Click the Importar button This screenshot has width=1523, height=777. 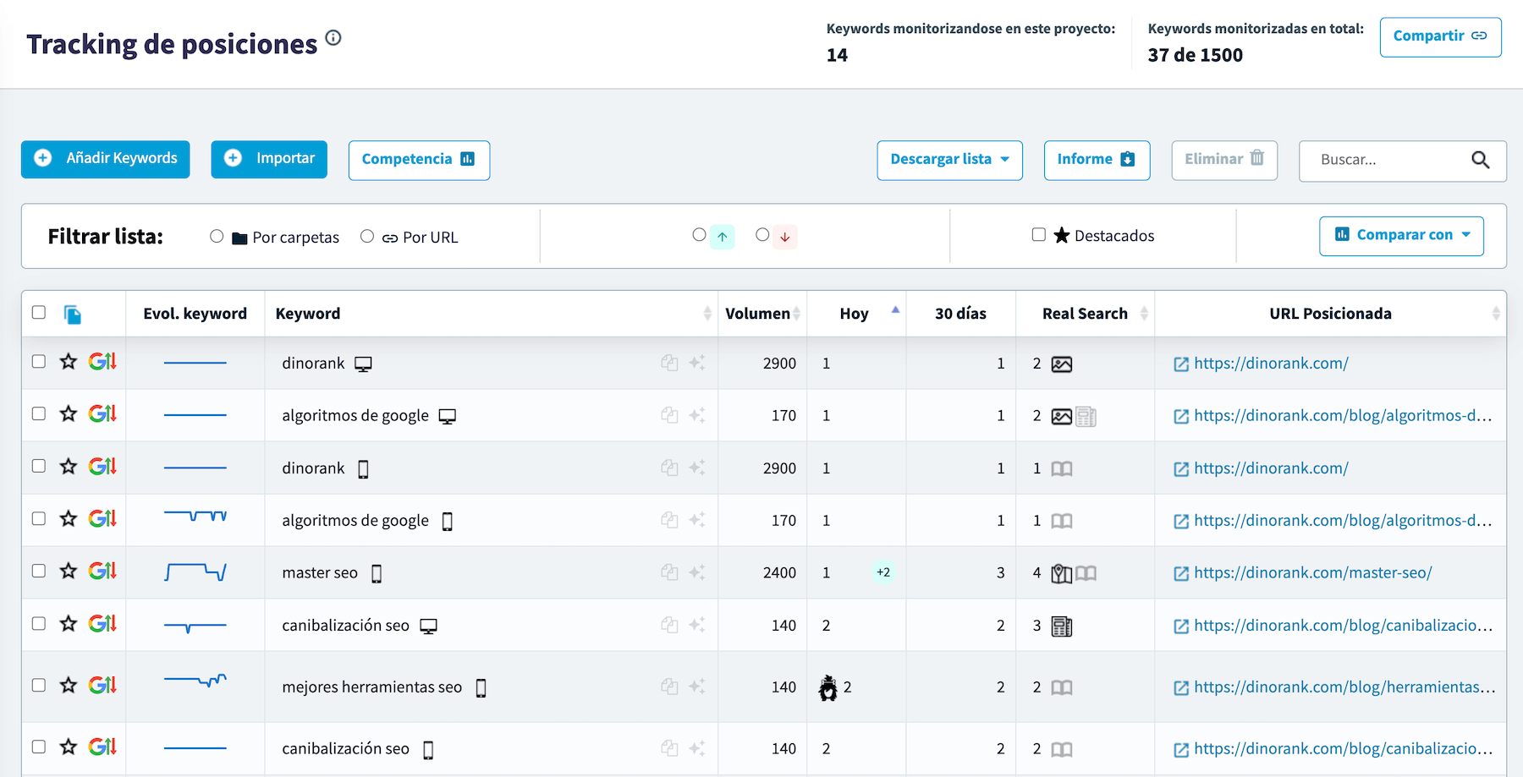[269, 160]
